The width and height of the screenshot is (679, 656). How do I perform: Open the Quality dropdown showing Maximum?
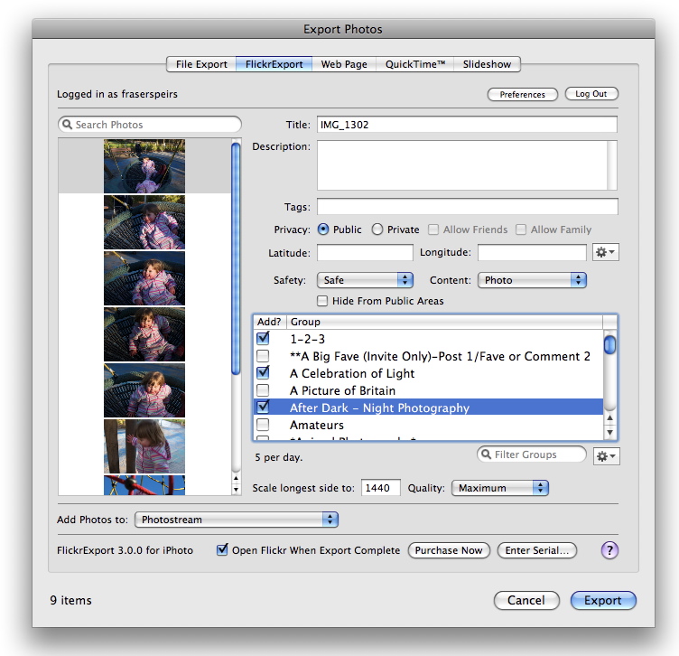pos(500,488)
